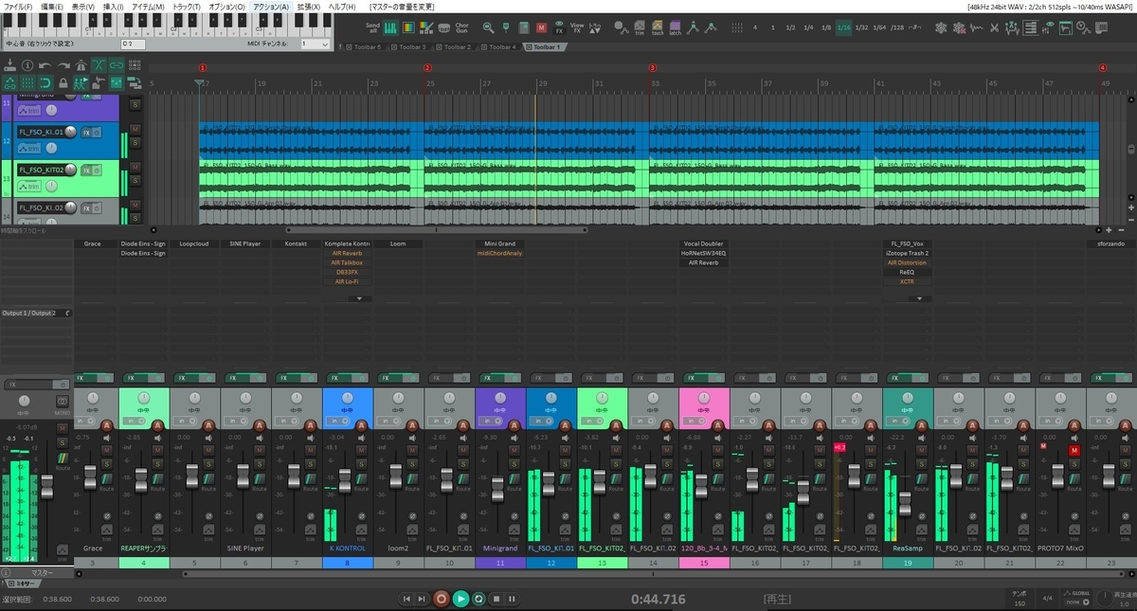
Task: Open the トラック(T) menu
Action: (187, 7)
